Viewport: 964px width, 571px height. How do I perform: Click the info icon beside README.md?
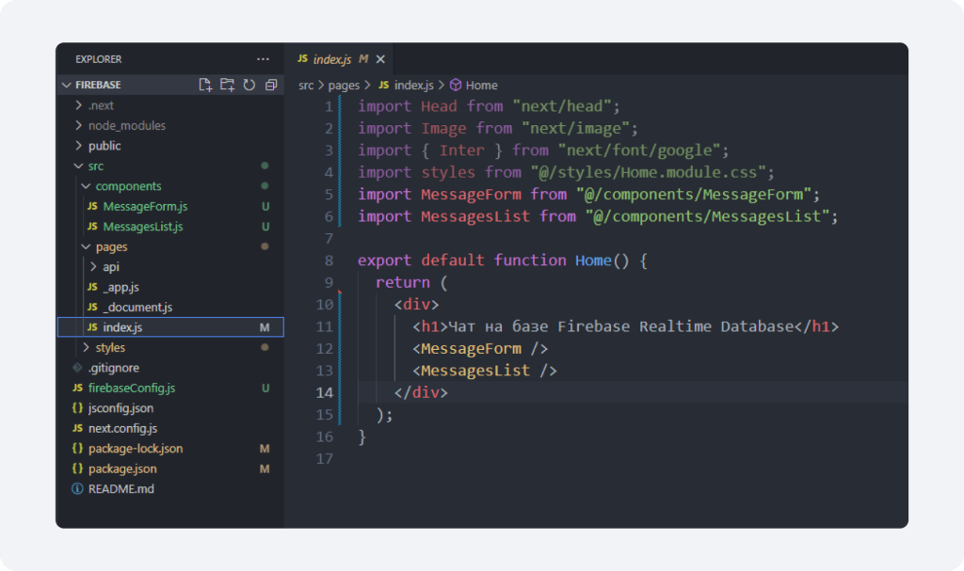pyautogui.click(x=77, y=489)
